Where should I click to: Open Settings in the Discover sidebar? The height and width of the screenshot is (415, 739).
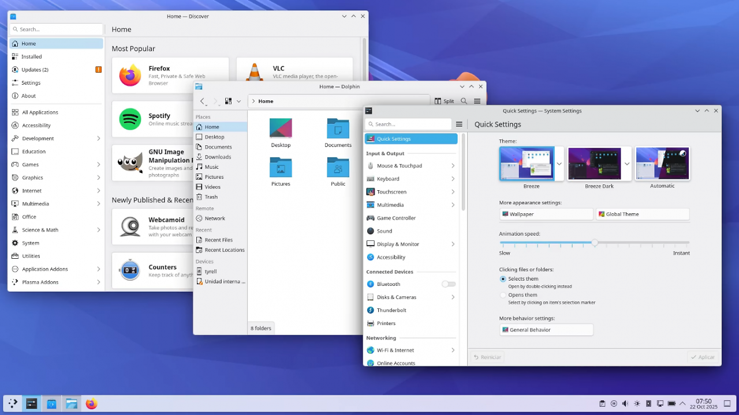pyautogui.click(x=56, y=83)
